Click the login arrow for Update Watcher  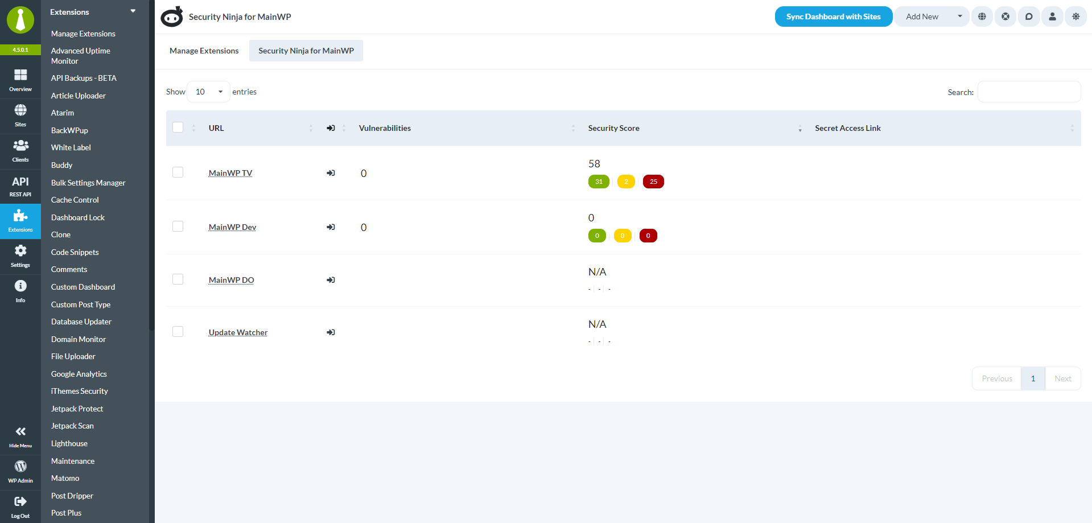pos(331,332)
